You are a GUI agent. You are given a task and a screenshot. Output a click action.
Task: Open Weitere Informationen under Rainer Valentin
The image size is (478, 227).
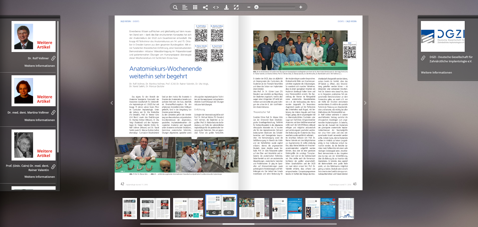(40, 177)
